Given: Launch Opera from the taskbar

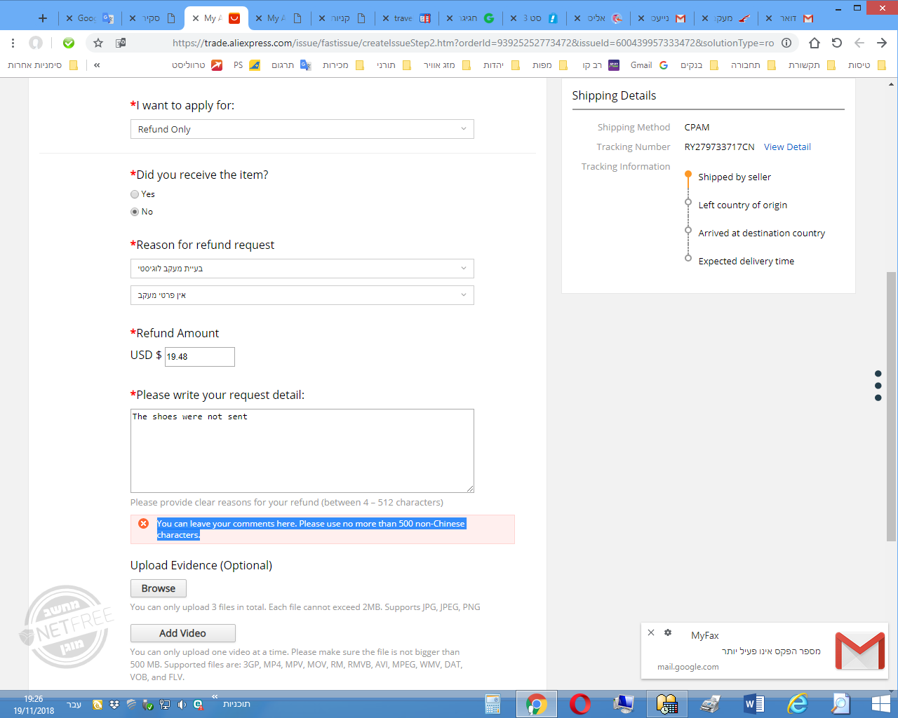Looking at the screenshot, I should coord(580,703).
